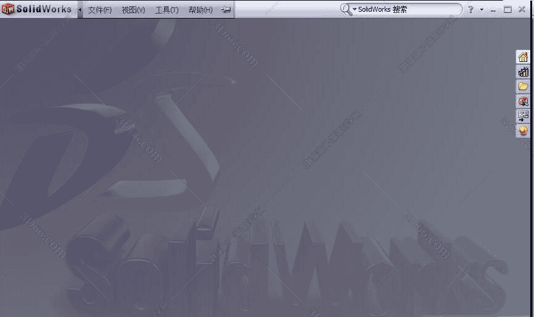Click the magnifying glass search icon

346,9
